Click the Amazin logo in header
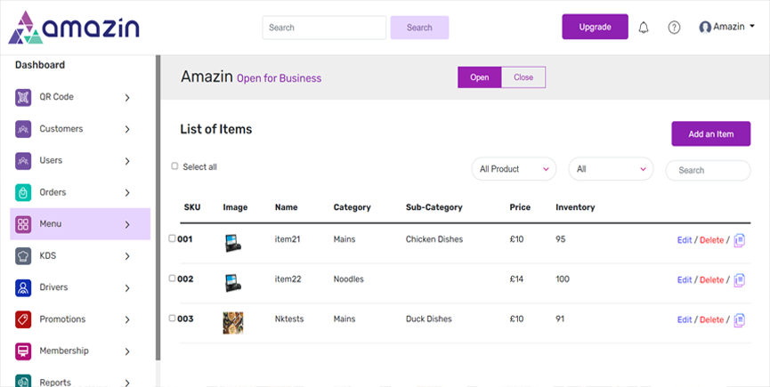 [74, 28]
